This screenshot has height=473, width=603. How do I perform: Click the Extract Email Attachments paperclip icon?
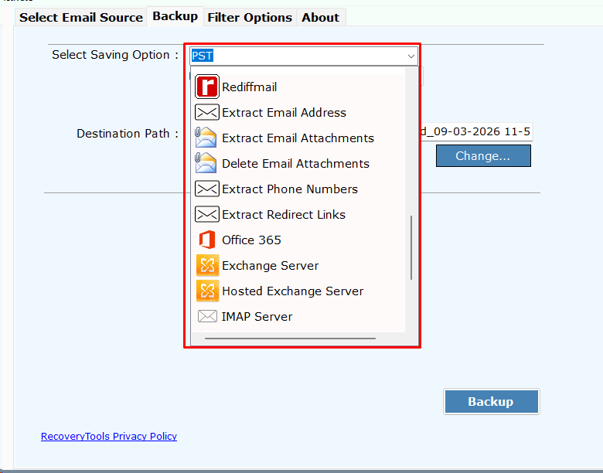click(x=206, y=138)
